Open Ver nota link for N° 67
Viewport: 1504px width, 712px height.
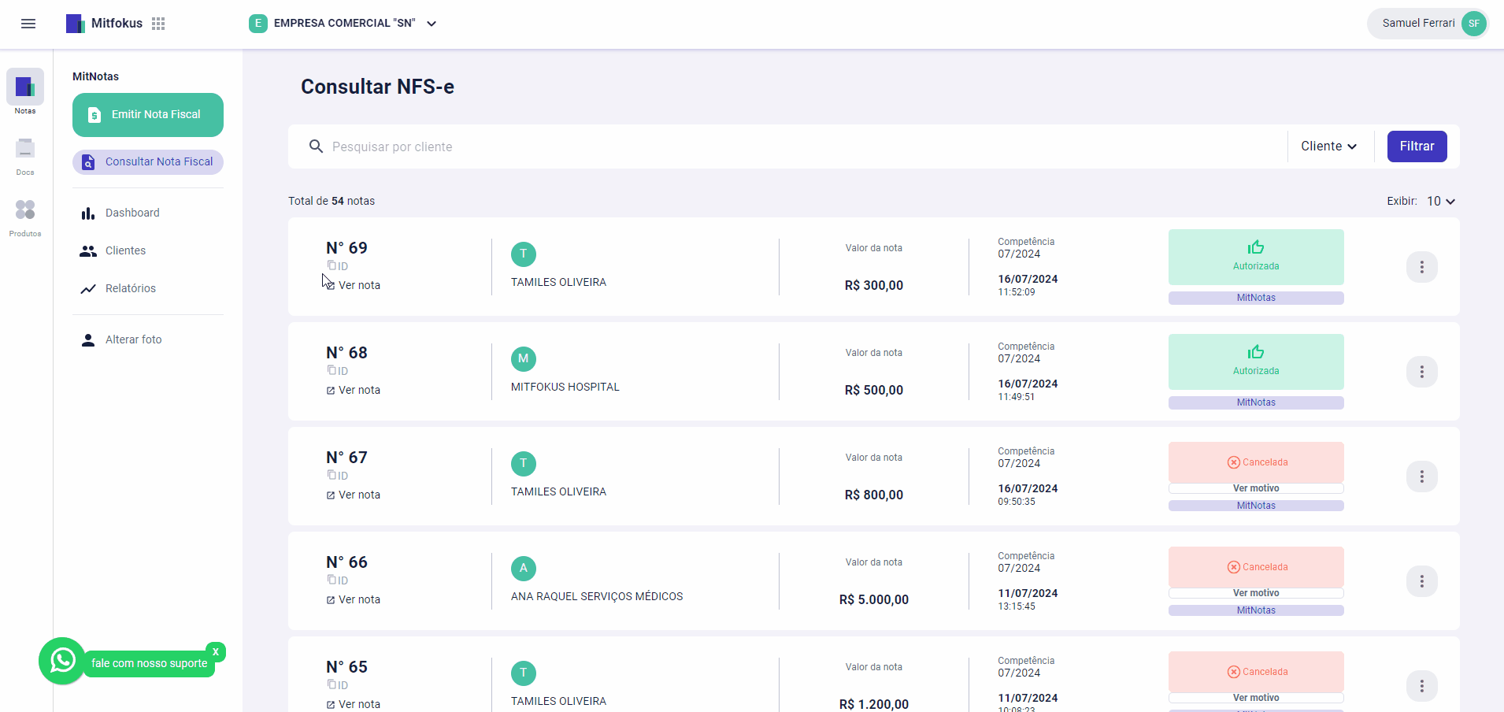[x=354, y=495]
